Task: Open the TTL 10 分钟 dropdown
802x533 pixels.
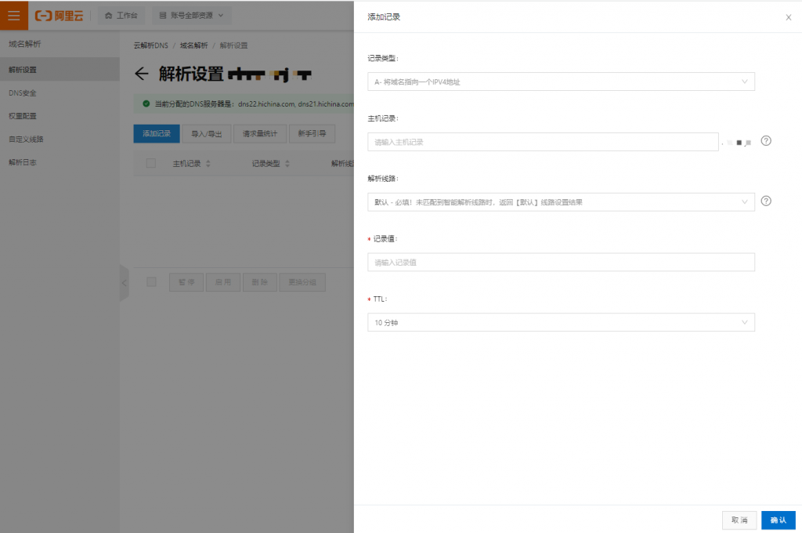Action: point(561,323)
